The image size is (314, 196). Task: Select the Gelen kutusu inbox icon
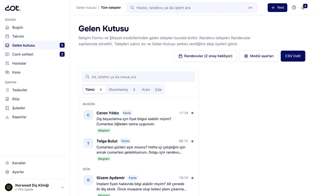click(7, 45)
